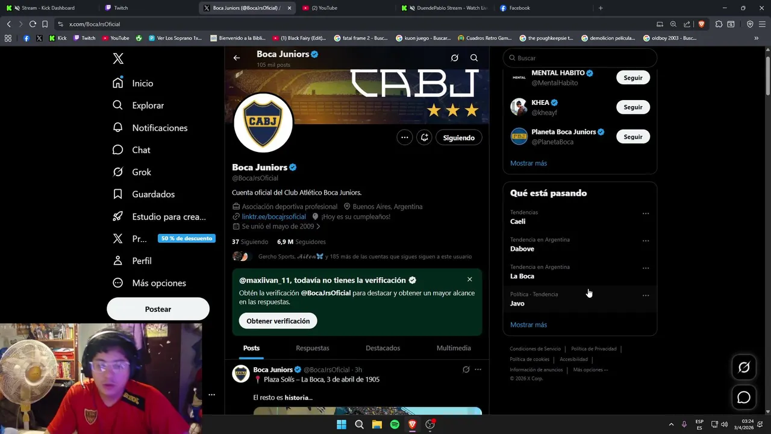
Task: Open Guardados bookmarks
Action: click(143, 194)
